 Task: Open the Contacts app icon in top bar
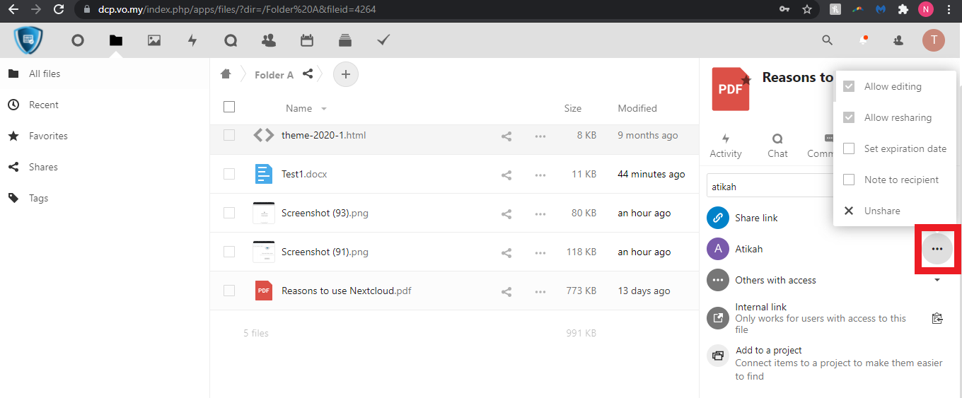[x=269, y=40]
